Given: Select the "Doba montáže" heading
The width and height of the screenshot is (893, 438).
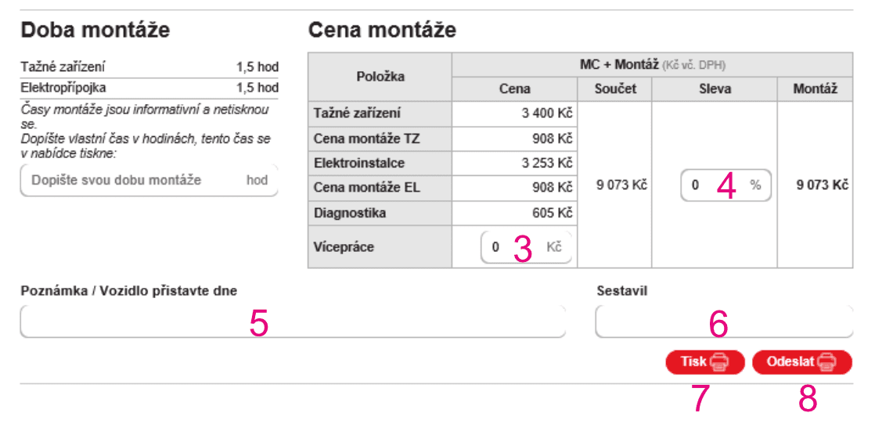Looking at the screenshot, I should 95,31.
